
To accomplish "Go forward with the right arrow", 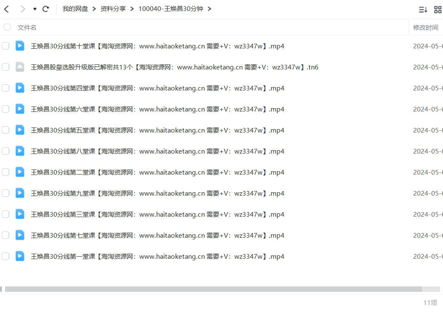I will pos(23,9).
